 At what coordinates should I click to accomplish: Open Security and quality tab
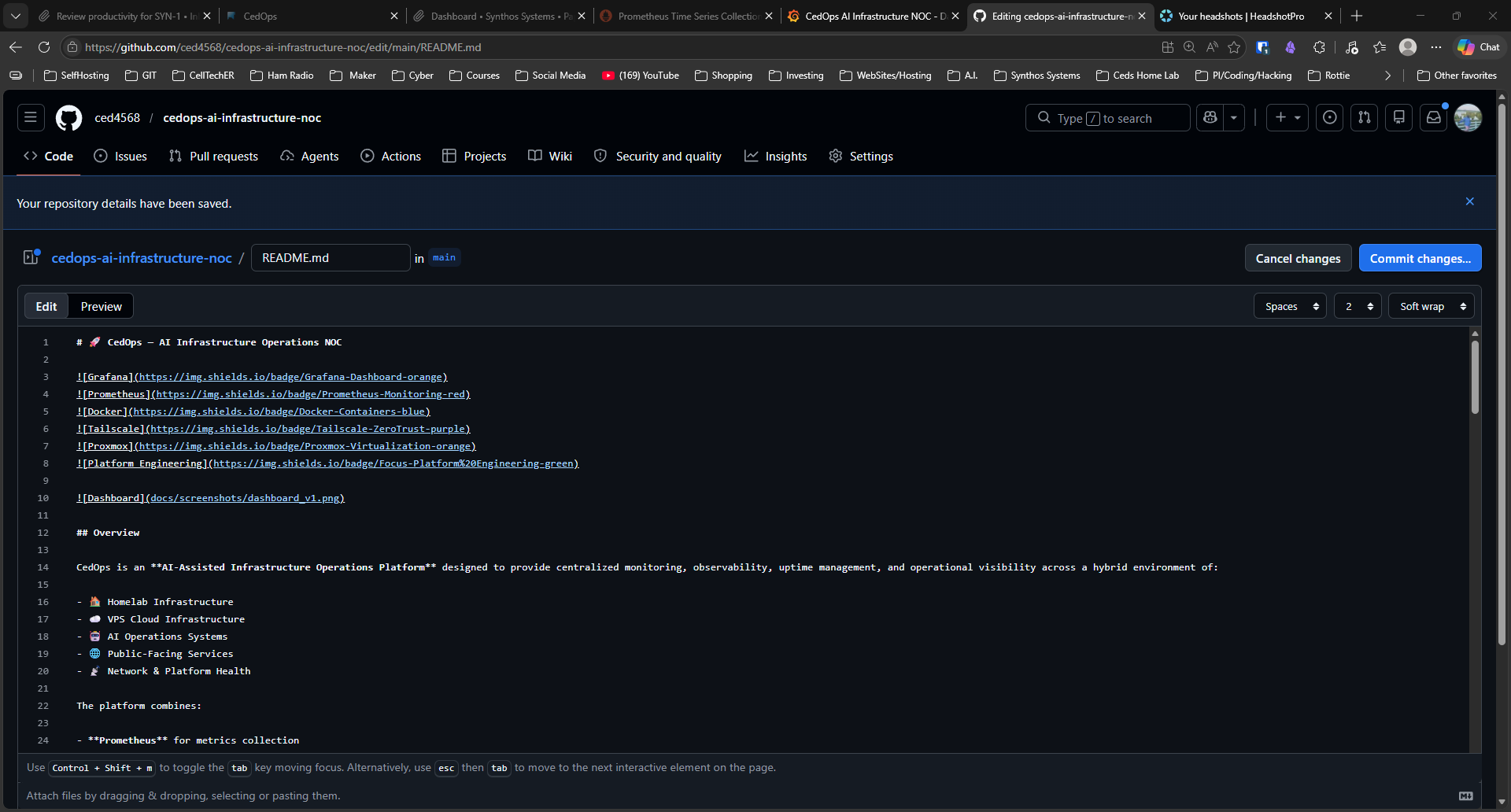(658, 156)
